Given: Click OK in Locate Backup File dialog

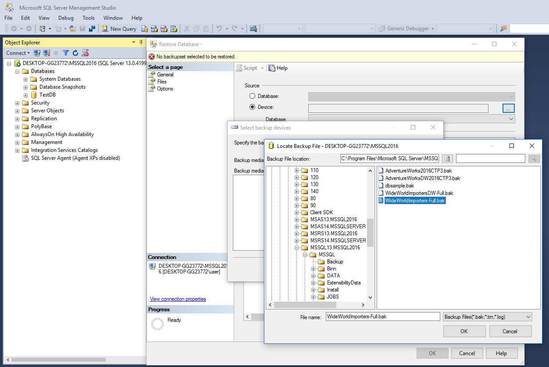Looking at the screenshot, I should coord(464,331).
